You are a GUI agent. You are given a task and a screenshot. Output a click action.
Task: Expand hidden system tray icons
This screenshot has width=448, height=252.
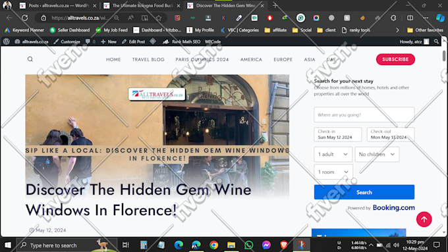click(x=371, y=245)
